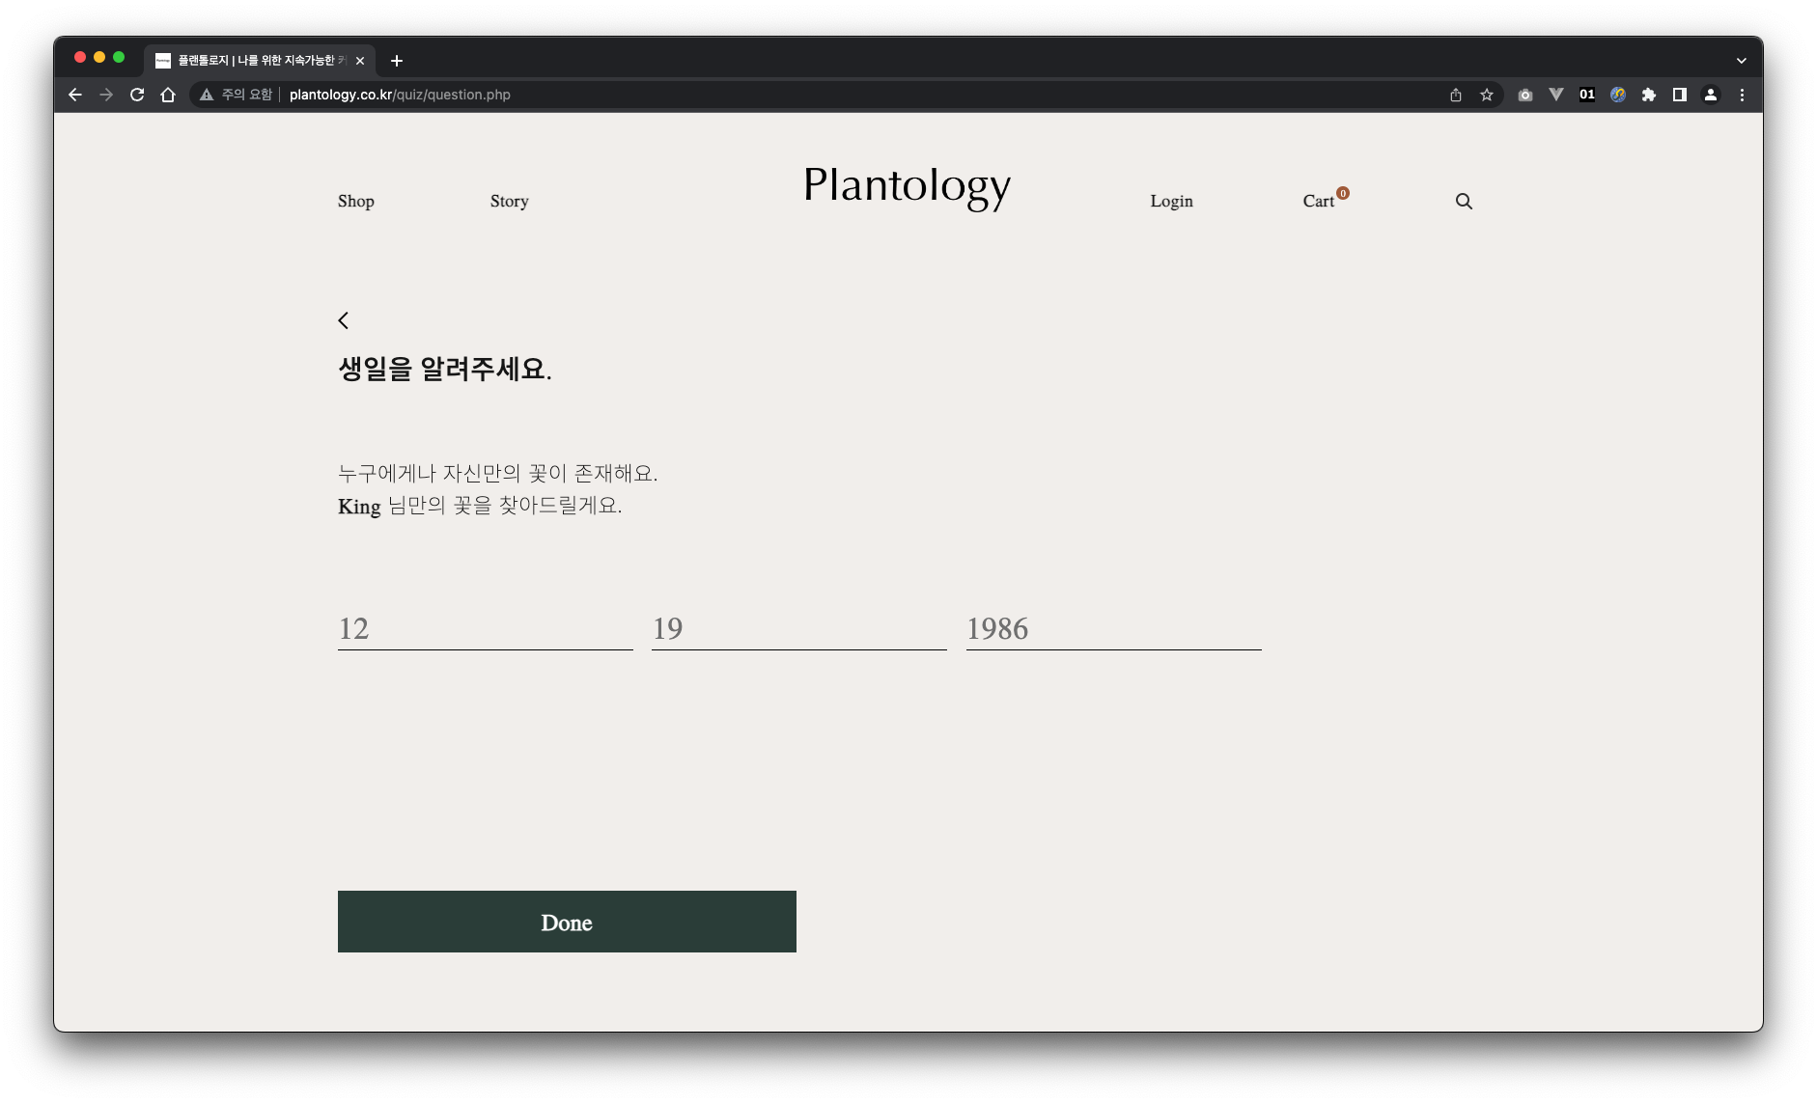Viewport: 1817px width, 1103px height.
Task: Open the Chrome three-dot menu
Action: click(1742, 95)
